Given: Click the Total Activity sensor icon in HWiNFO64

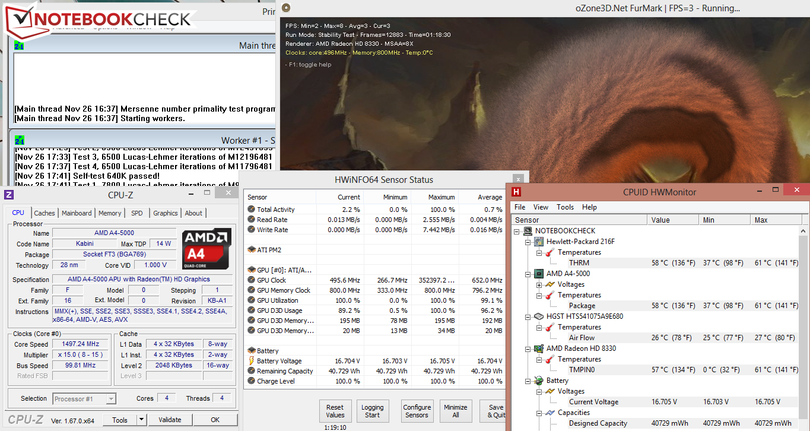Looking at the screenshot, I should tap(252, 210).
